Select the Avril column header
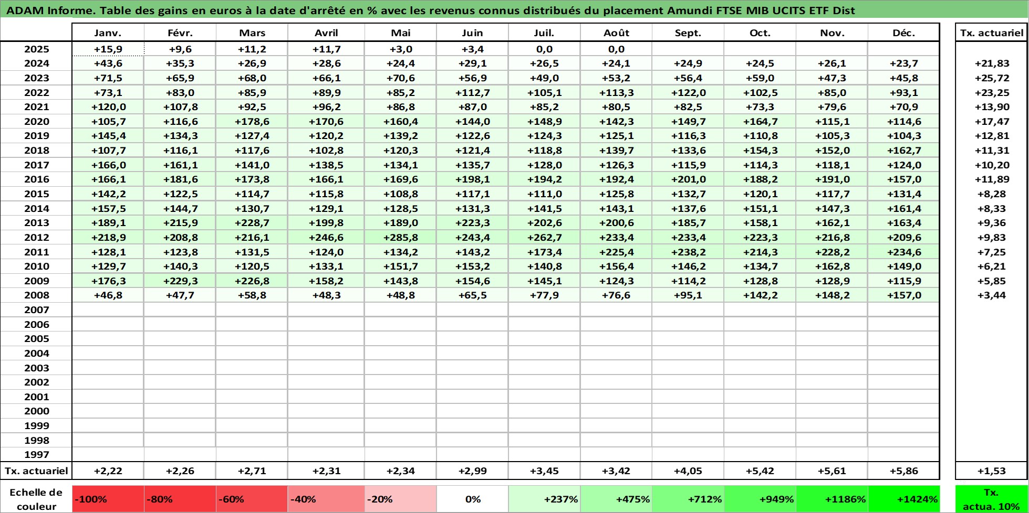 326,33
